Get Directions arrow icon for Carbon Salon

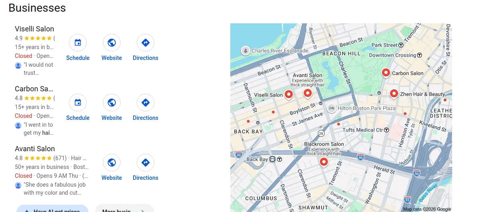(146, 103)
